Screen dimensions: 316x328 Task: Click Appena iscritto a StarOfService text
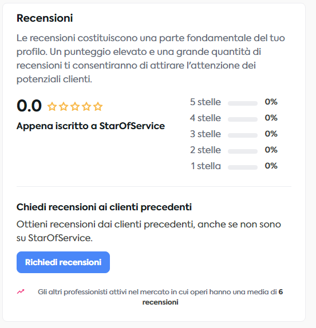90,126
